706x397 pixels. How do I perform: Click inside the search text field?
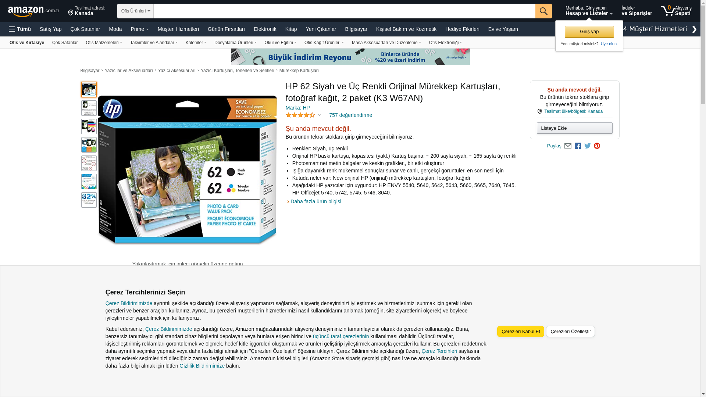point(344,11)
